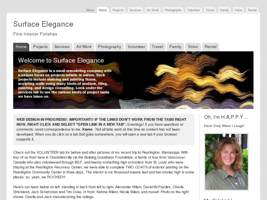The image size is (267, 200).
Task: Open Projects in the top small menu
Action: tap(118, 10)
